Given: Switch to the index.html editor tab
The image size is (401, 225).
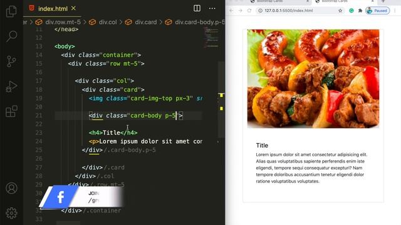Looking at the screenshot, I should (53, 9).
